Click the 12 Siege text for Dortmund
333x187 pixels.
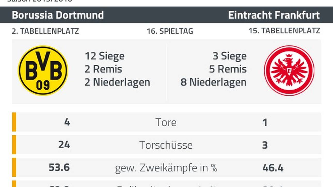pos(105,56)
